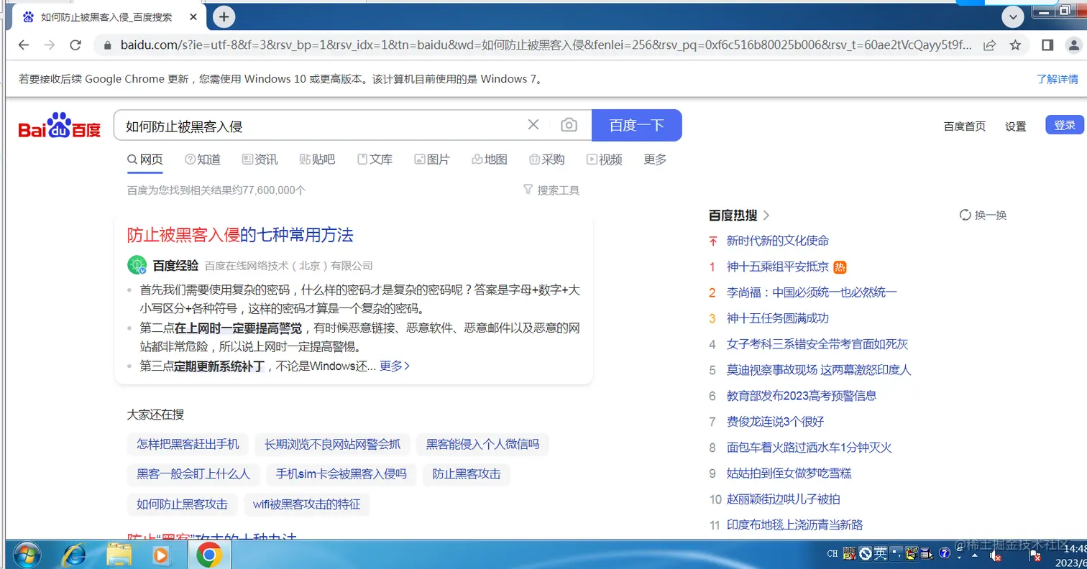Click suggestion 怎样把黑客赶出手机
The width and height of the screenshot is (1087, 569).
coord(188,444)
